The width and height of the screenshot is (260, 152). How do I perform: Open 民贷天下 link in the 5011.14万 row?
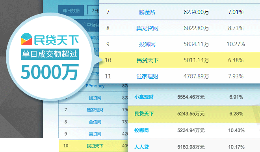[x=147, y=60]
